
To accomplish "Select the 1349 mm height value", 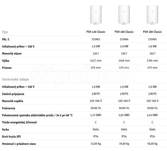I will (124, 61).
